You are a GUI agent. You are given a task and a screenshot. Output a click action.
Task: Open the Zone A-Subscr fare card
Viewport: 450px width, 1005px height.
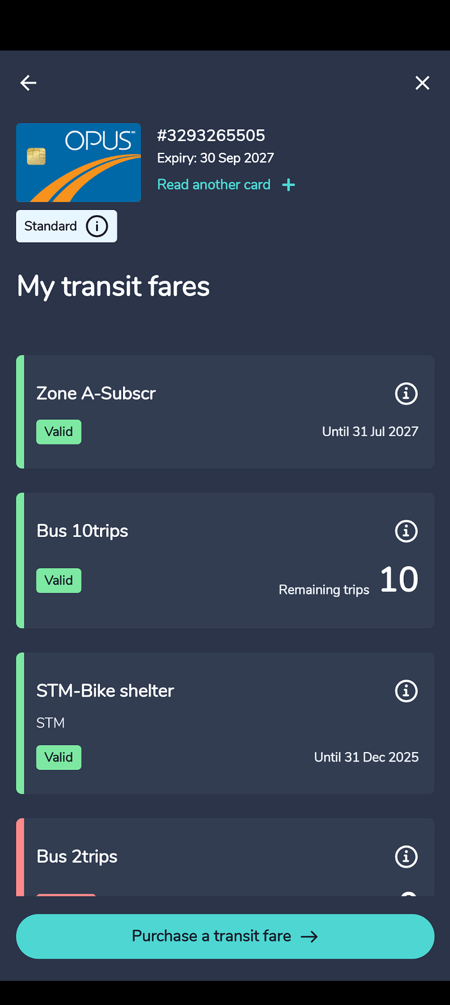225,412
